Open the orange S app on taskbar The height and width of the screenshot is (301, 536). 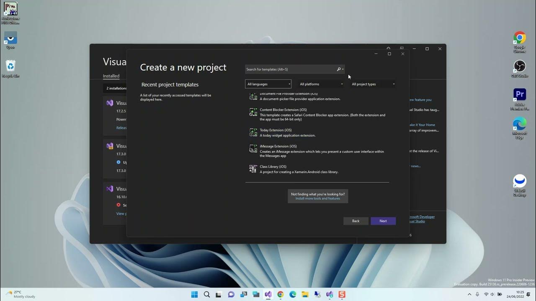(x=342, y=294)
